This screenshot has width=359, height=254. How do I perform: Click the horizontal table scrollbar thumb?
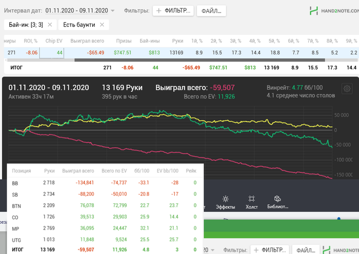pos(200,60)
